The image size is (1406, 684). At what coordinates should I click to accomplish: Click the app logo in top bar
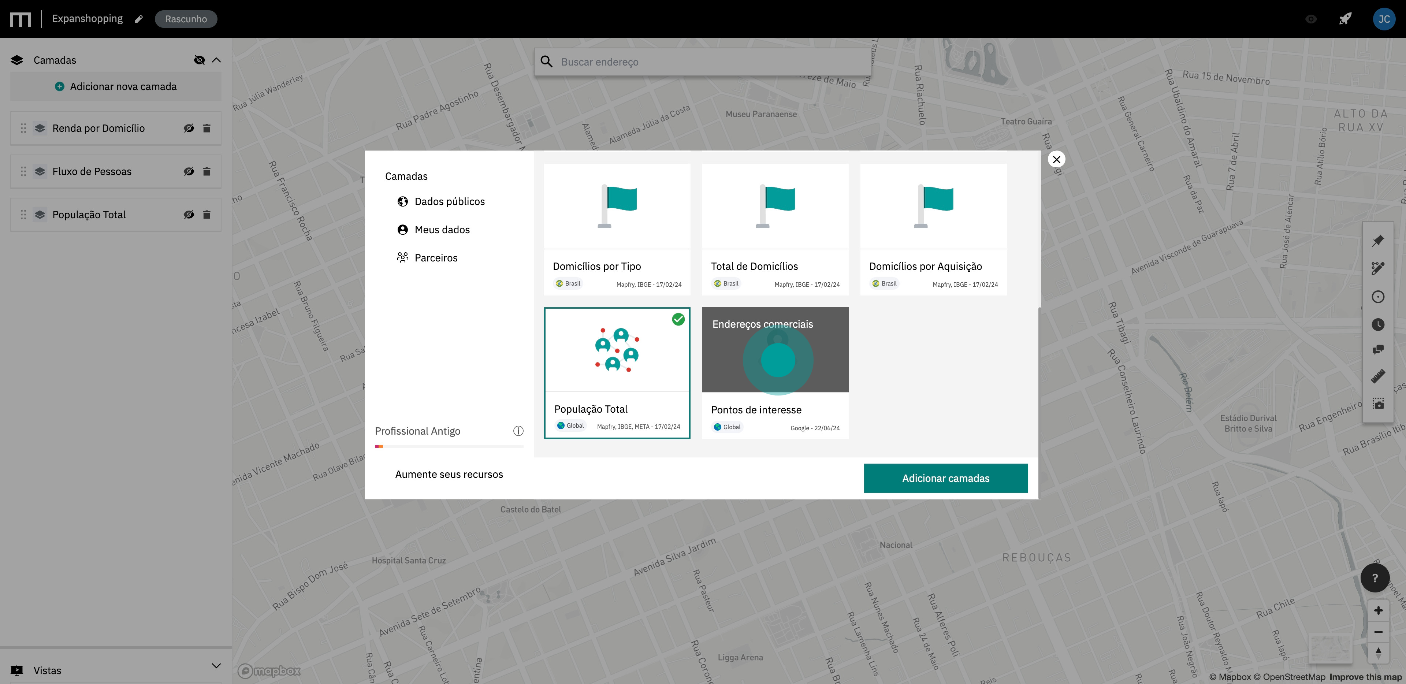point(20,20)
